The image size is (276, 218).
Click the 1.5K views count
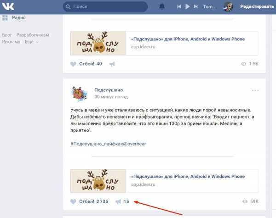click(x=253, y=64)
